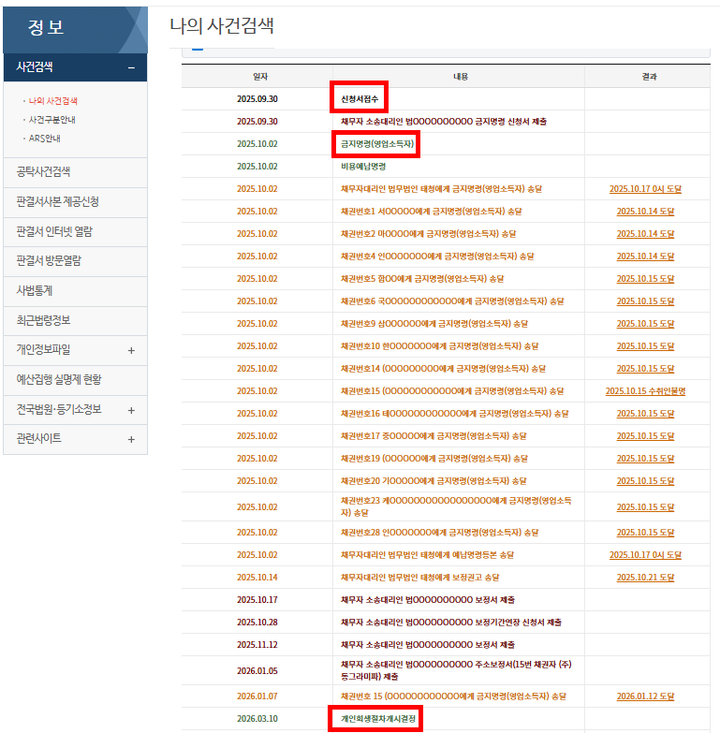Click the 비용예납명령 entry text
Screen dimensions: 720x733
pyautogui.click(x=363, y=167)
